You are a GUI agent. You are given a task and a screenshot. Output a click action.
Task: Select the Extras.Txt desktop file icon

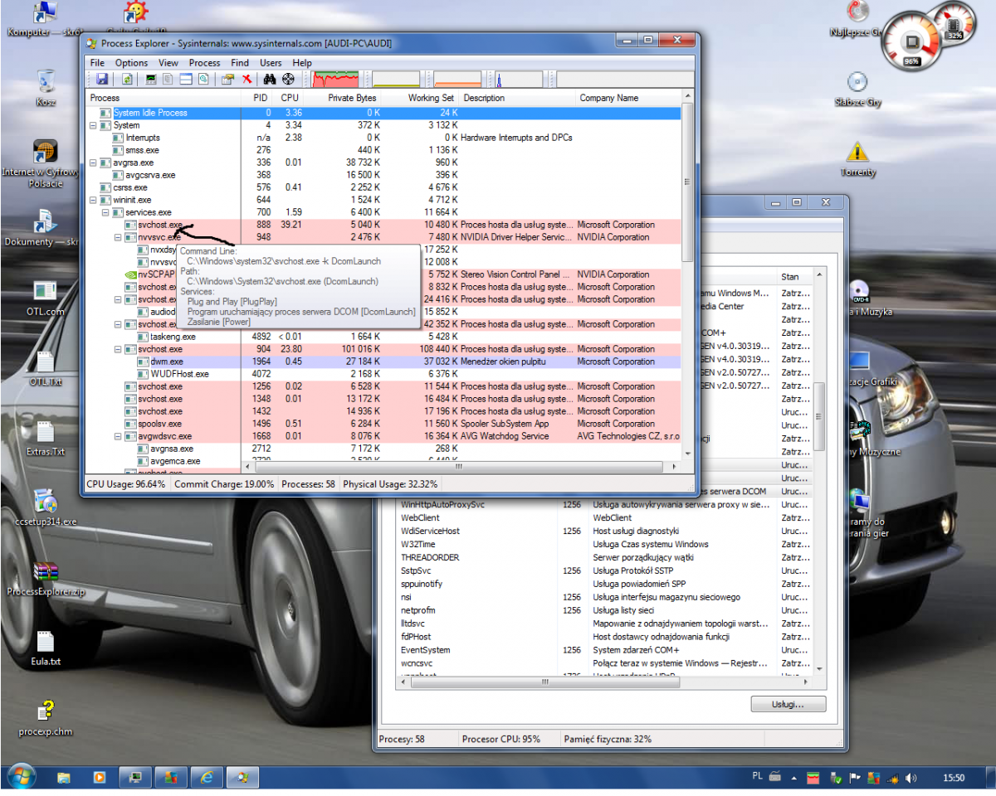pyautogui.click(x=46, y=438)
